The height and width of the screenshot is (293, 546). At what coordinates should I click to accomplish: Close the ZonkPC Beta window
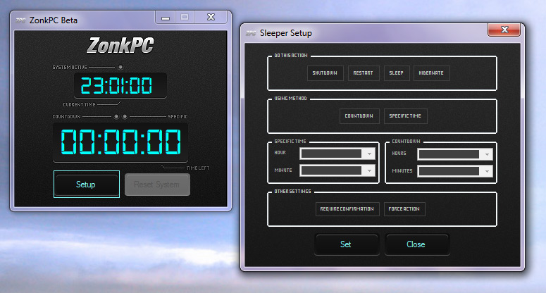pyautogui.click(x=211, y=17)
